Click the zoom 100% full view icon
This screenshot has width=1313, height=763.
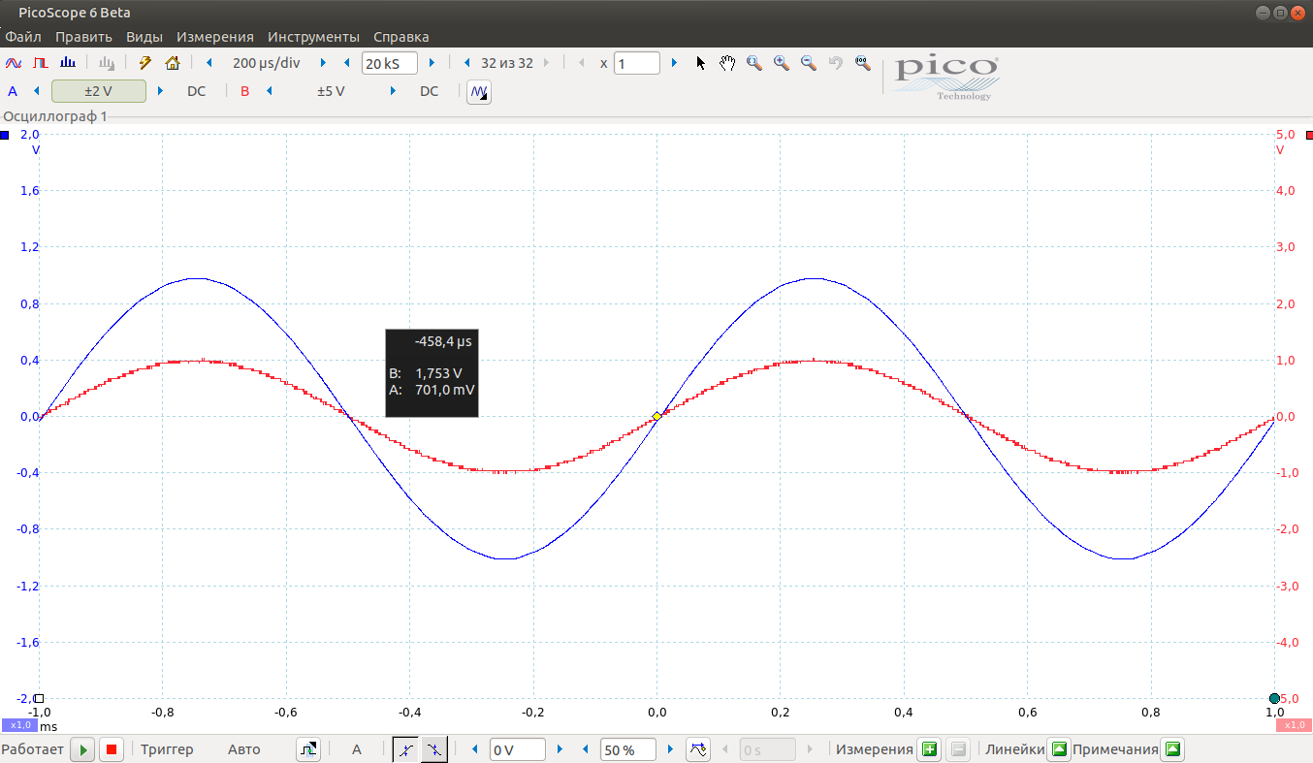(862, 62)
